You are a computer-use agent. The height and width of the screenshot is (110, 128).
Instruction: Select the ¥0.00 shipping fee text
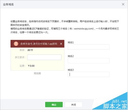point(31,66)
